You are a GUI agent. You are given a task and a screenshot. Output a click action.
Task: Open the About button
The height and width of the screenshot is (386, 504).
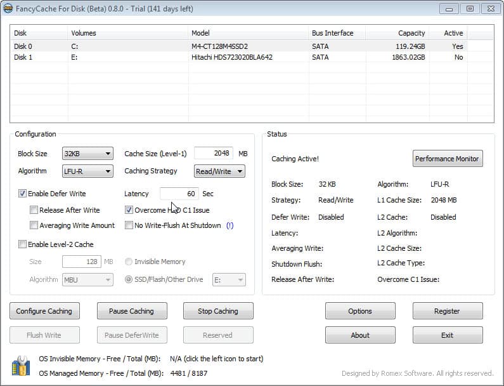pyautogui.click(x=360, y=335)
